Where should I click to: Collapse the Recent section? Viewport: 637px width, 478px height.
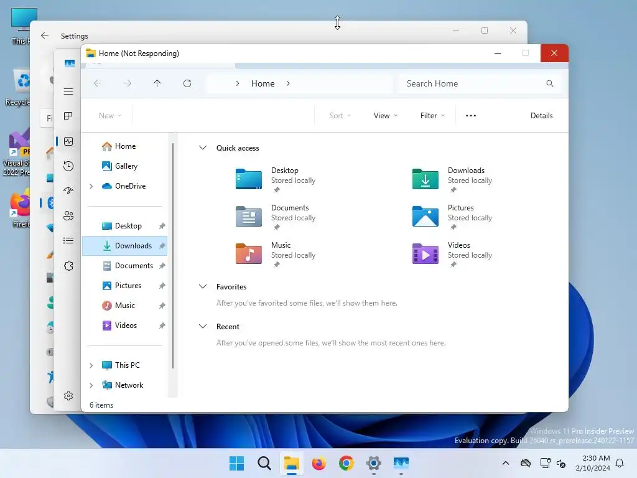pos(203,326)
